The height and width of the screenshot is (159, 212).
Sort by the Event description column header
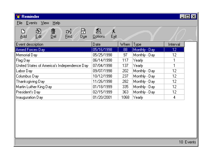(x=53, y=44)
